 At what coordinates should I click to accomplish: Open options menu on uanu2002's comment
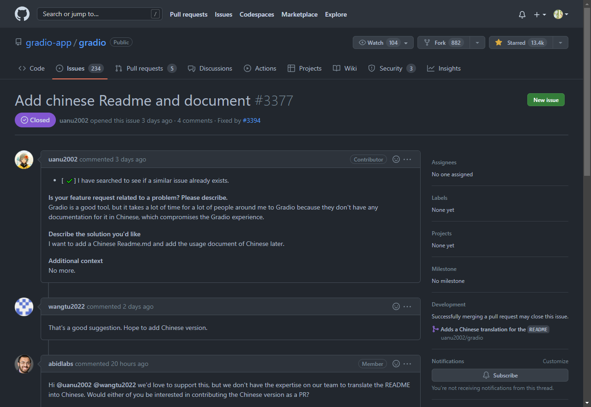click(407, 159)
